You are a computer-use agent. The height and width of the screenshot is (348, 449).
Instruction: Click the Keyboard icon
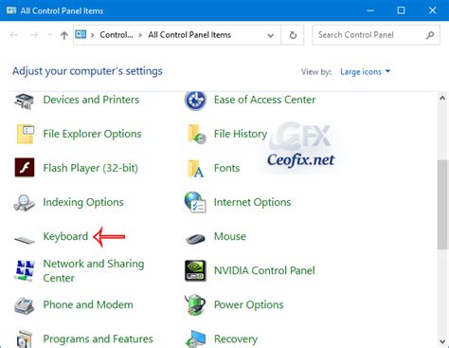coord(25,240)
